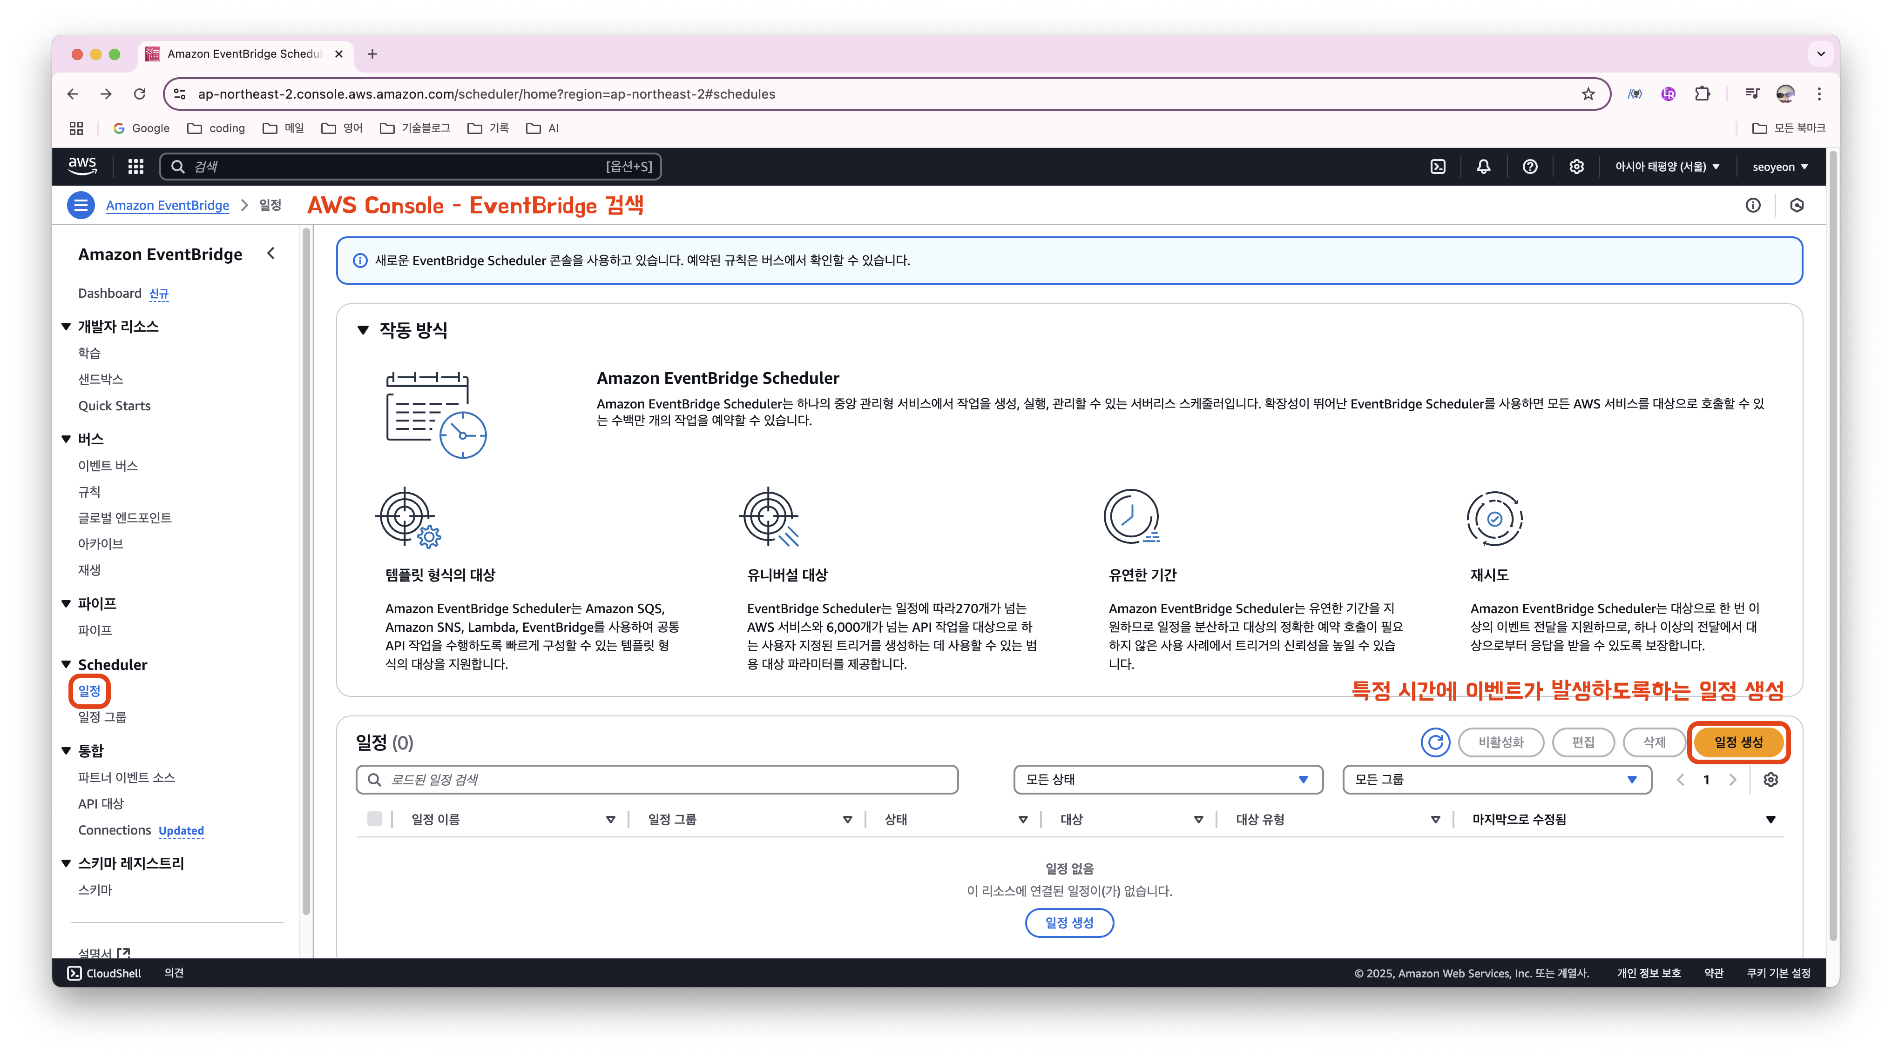Screen dimensions: 1892x1056
Task: Go to previous page of schedules
Action: coord(1681,779)
